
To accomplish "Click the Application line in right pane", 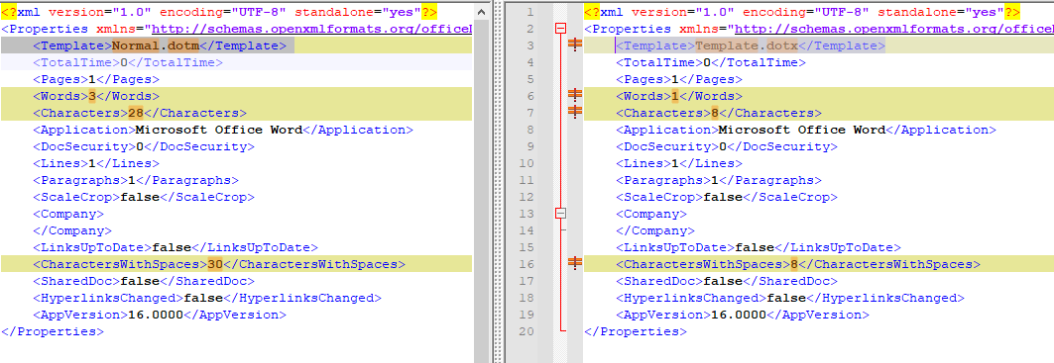I will [x=806, y=130].
